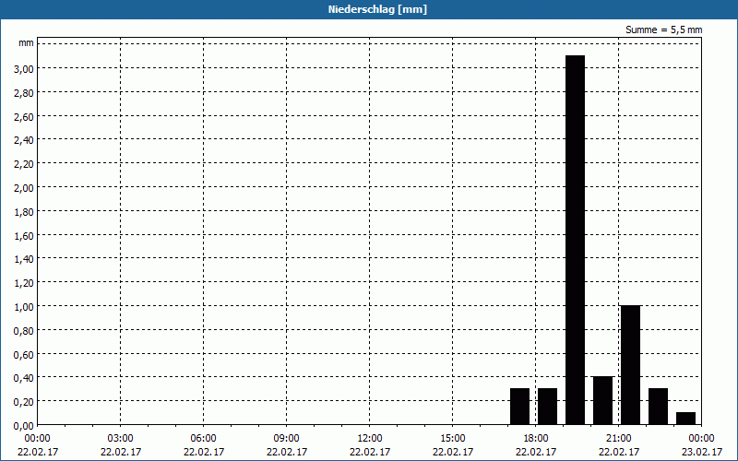The height and width of the screenshot is (461, 738).
Task: Click the "22.02.17" date under 06:00
Action: [x=203, y=452]
